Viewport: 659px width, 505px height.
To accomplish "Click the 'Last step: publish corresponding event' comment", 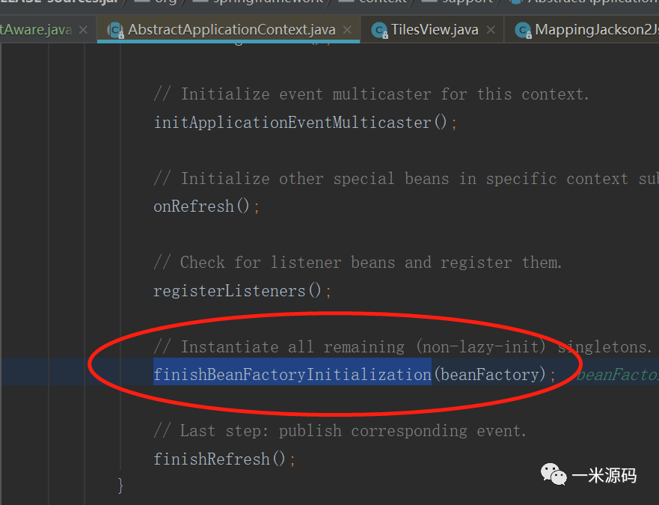I will pyautogui.click(x=340, y=431).
